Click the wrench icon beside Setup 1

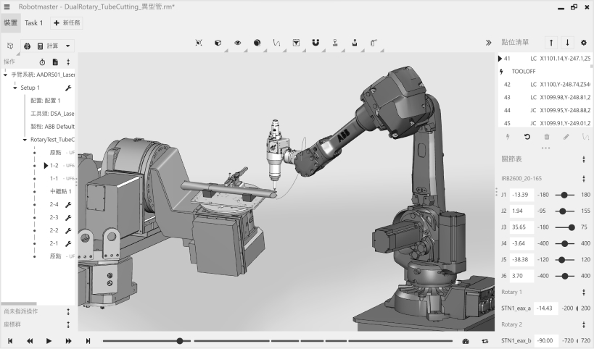click(x=68, y=88)
